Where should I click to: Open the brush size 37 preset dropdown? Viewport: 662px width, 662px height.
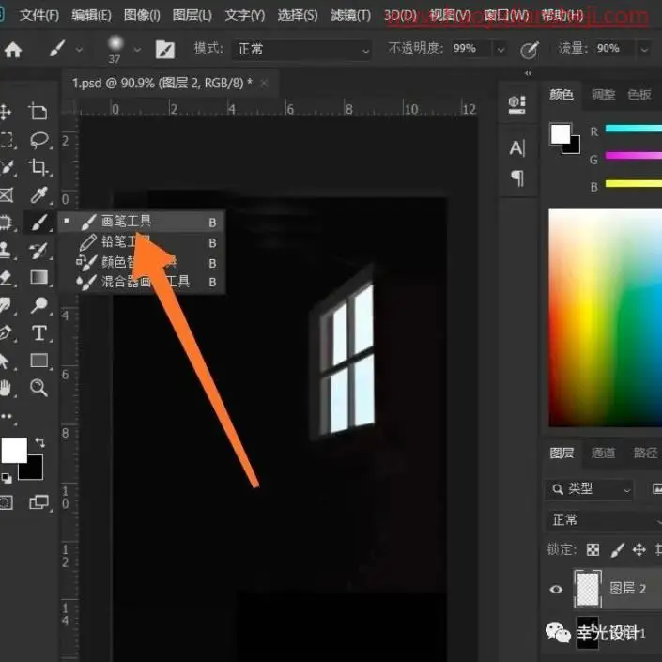(x=137, y=50)
